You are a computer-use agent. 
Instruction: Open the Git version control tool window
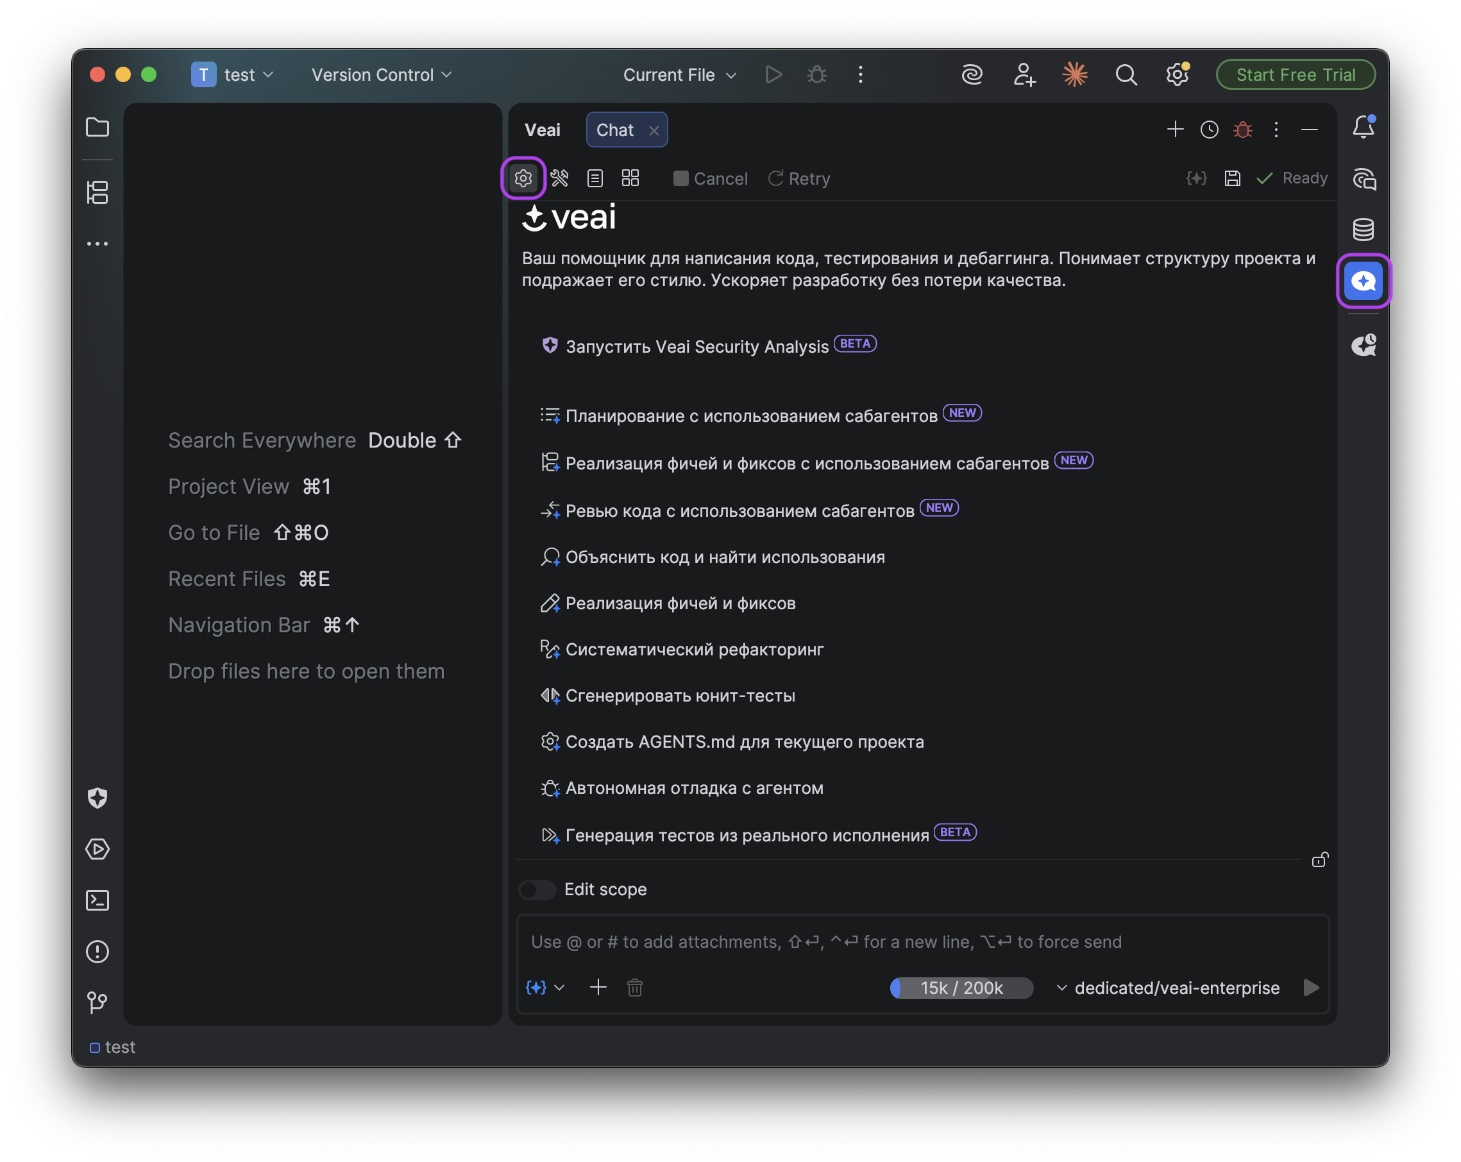tap(97, 1003)
